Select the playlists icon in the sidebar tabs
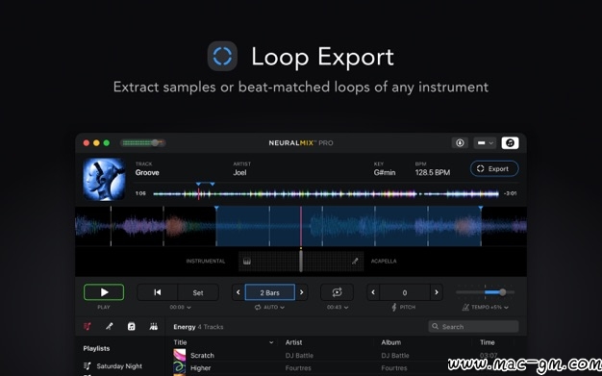Viewport: 602px width, 376px height. tap(88, 326)
